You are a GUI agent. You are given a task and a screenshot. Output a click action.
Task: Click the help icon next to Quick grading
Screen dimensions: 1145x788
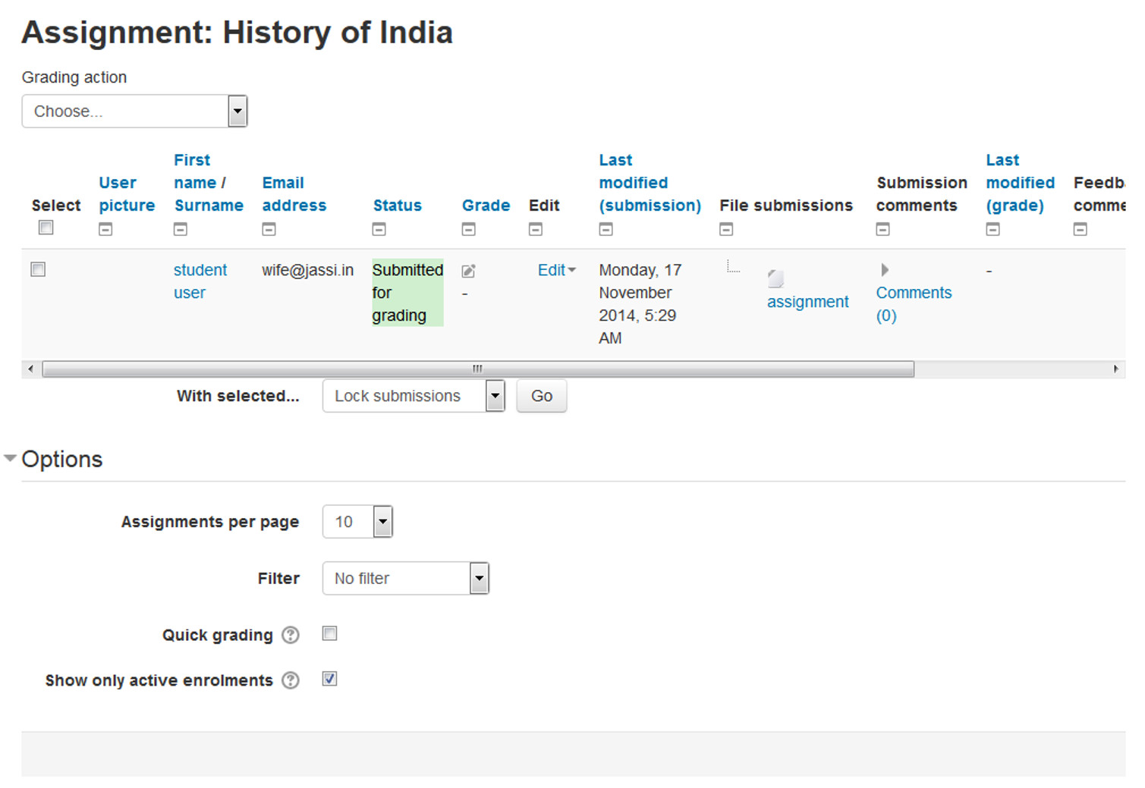tap(291, 636)
